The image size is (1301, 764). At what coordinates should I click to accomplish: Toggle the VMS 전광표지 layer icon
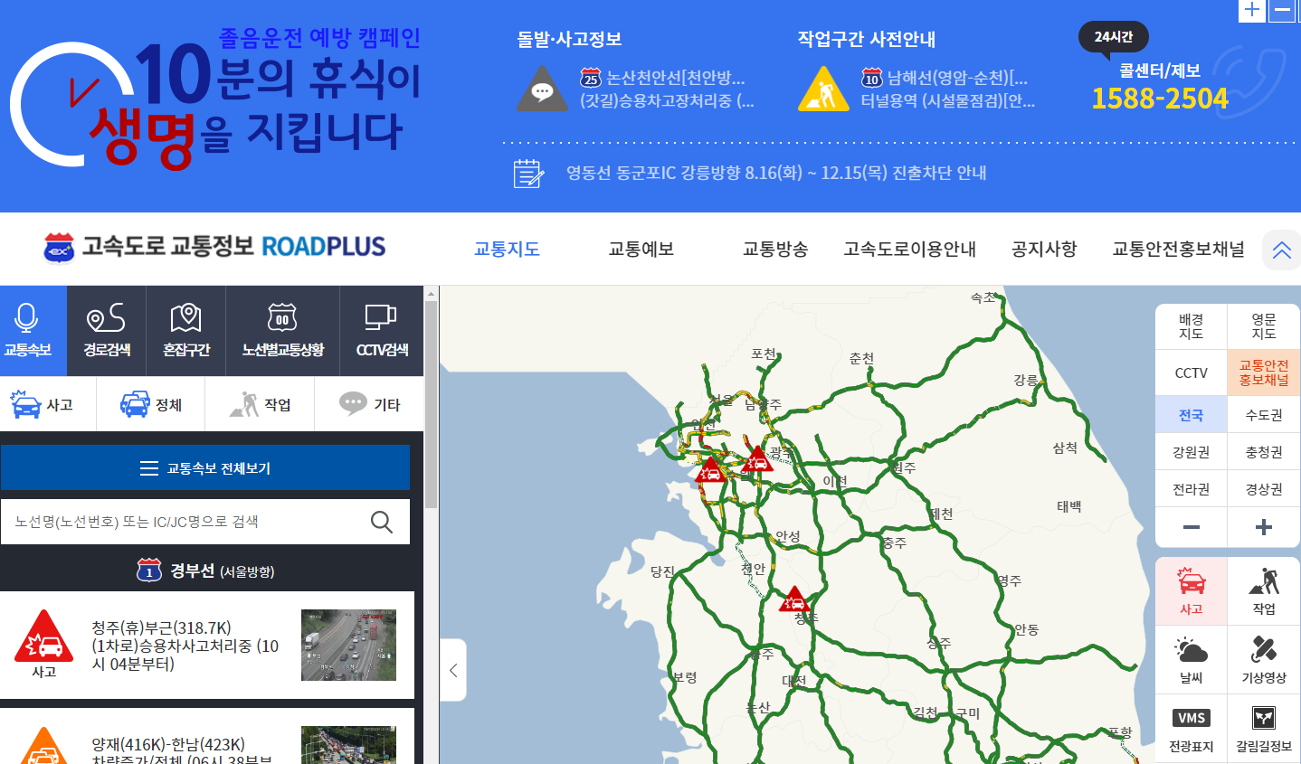[x=1191, y=729]
